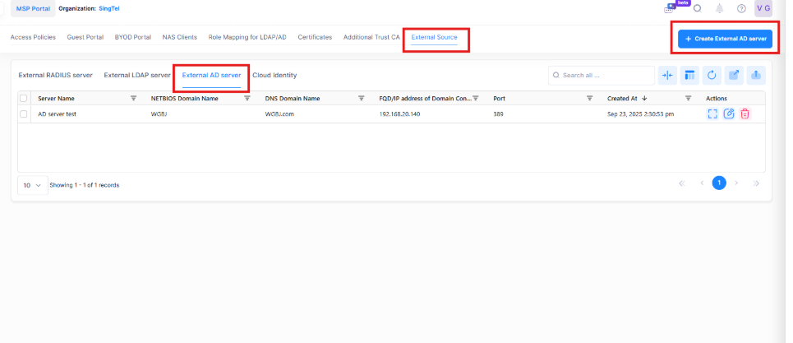
Task: Open the Port column filter
Action: [590, 98]
